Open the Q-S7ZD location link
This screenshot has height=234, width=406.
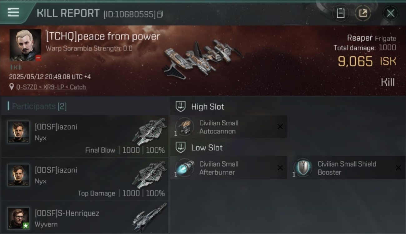(52, 87)
